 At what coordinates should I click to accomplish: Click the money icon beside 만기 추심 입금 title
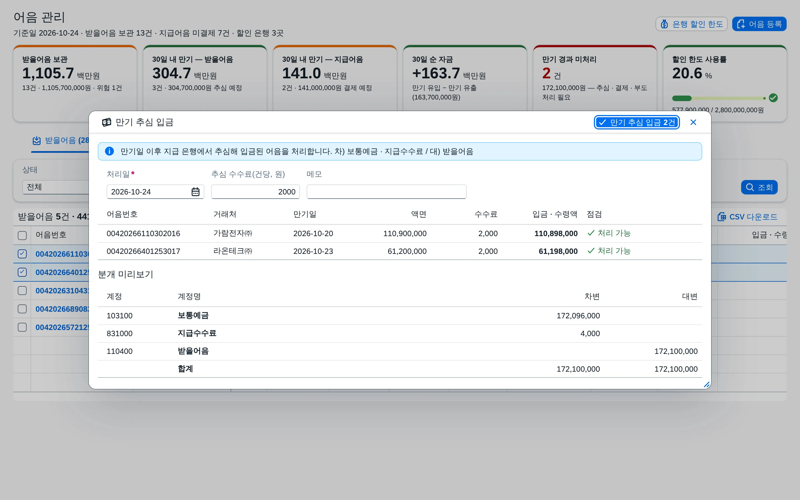(106, 122)
